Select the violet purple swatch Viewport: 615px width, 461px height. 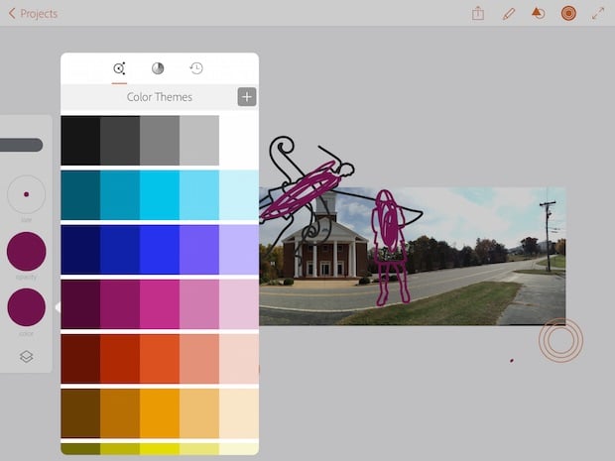tap(199, 249)
